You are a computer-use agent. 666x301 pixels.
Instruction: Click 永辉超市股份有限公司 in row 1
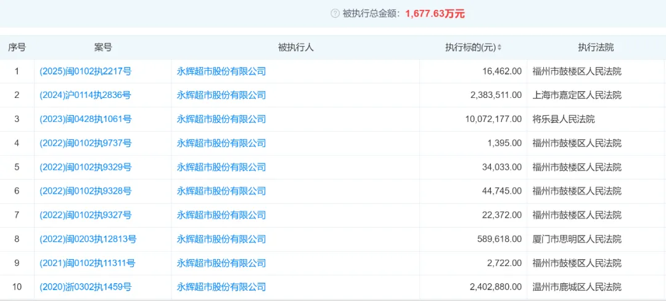point(221,71)
